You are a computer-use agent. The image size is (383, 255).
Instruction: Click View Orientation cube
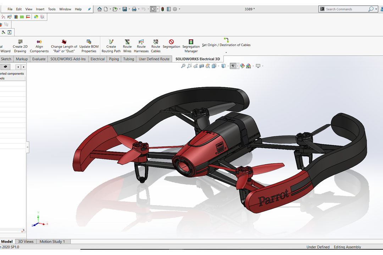pyautogui.click(x=214, y=66)
